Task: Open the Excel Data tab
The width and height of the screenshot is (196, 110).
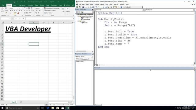Action: [36, 5]
